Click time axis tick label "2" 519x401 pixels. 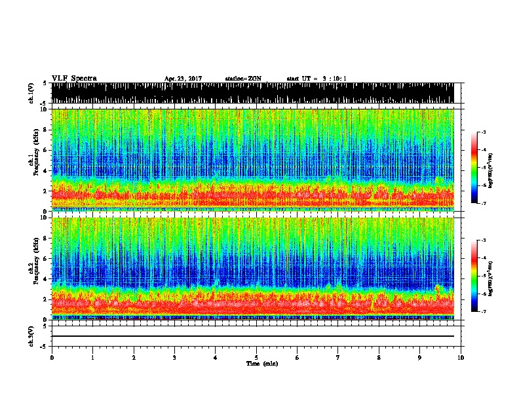(x=134, y=358)
